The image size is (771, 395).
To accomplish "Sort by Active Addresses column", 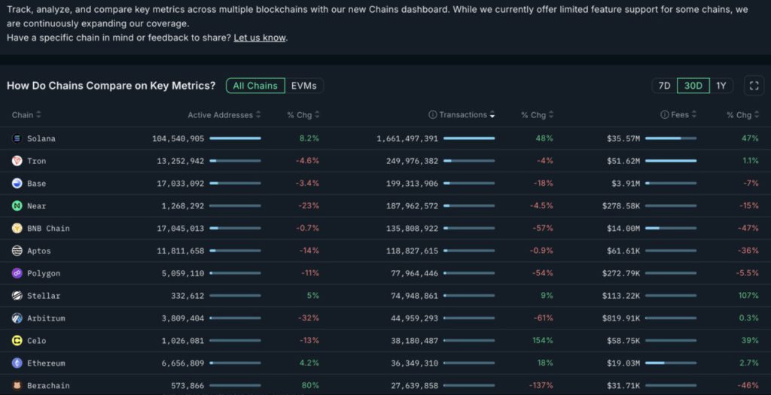I will coord(224,115).
